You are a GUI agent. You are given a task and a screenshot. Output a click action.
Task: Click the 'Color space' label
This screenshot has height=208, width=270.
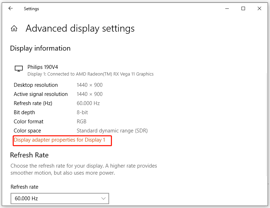tap(27, 130)
